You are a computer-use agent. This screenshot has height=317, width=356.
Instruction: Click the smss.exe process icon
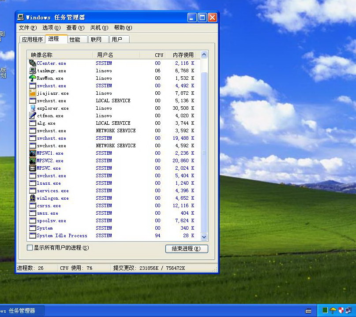pos(33,213)
